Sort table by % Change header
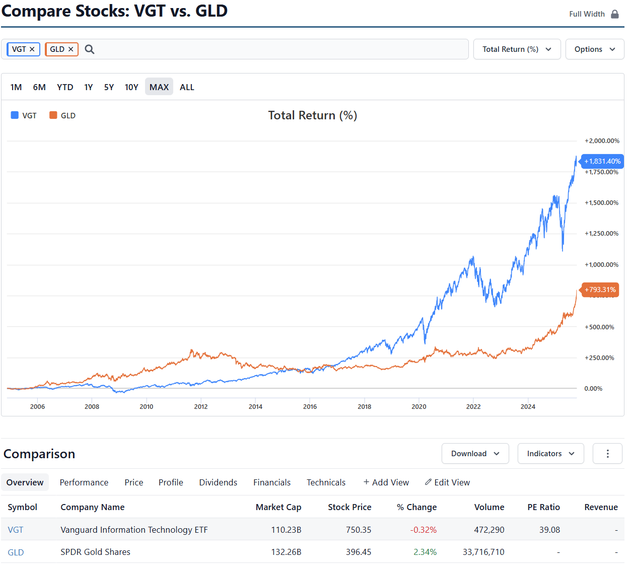The width and height of the screenshot is (629, 569). click(x=417, y=507)
